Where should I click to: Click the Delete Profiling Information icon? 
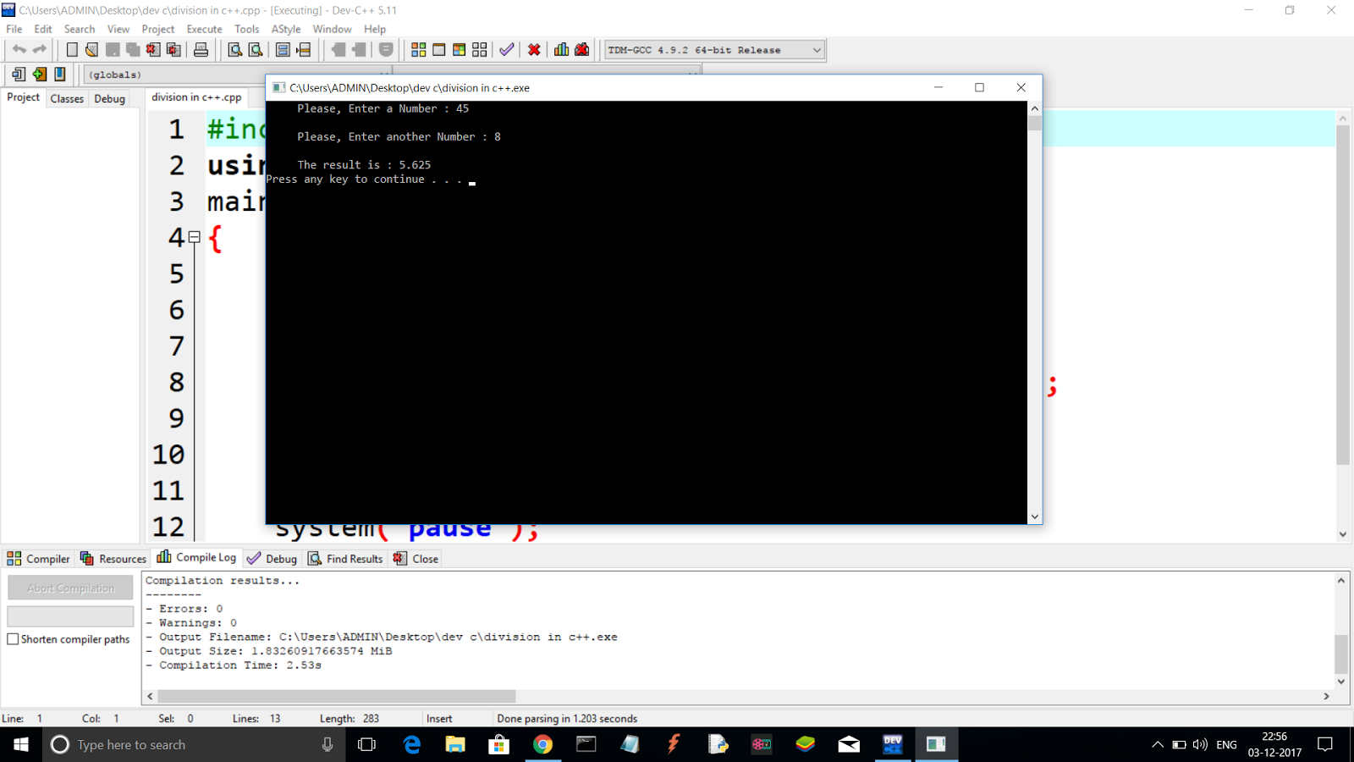point(582,50)
